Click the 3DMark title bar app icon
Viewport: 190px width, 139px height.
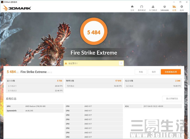[x=2, y=2]
